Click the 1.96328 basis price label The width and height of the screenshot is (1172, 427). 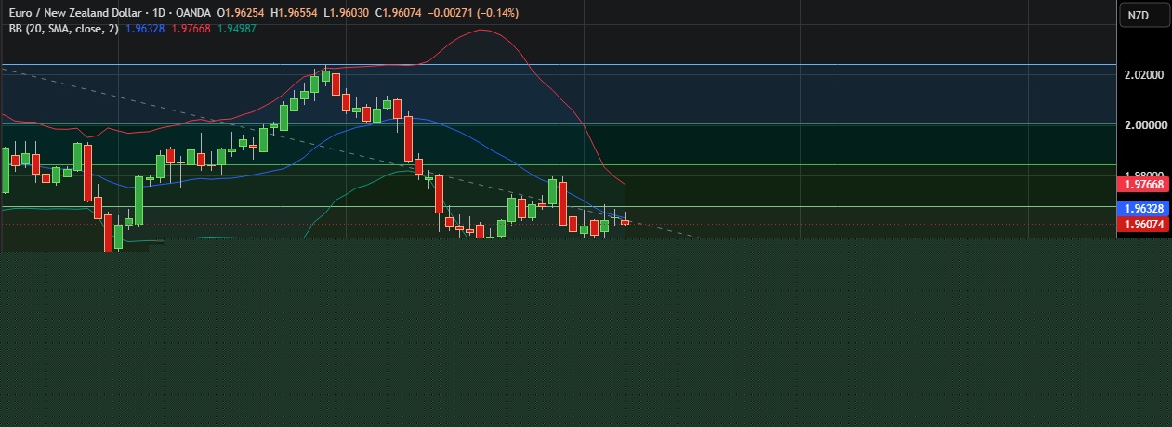[1143, 209]
